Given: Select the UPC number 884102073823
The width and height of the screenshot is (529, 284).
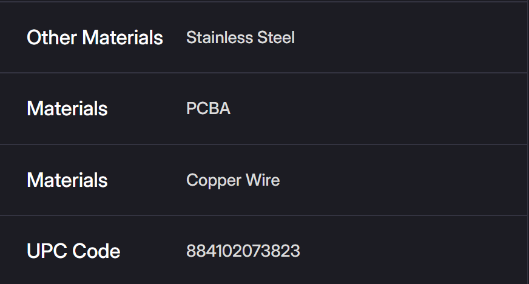Looking at the screenshot, I should (243, 251).
